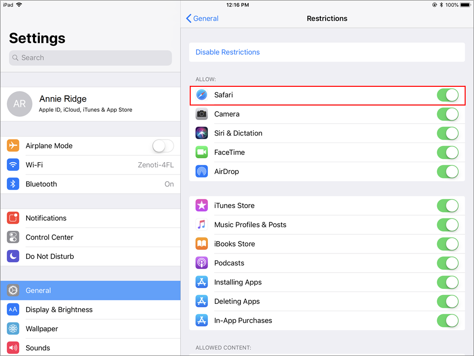Image resolution: width=474 pixels, height=356 pixels.
Task: Toggle the AirDrop switch
Action: 448,172
